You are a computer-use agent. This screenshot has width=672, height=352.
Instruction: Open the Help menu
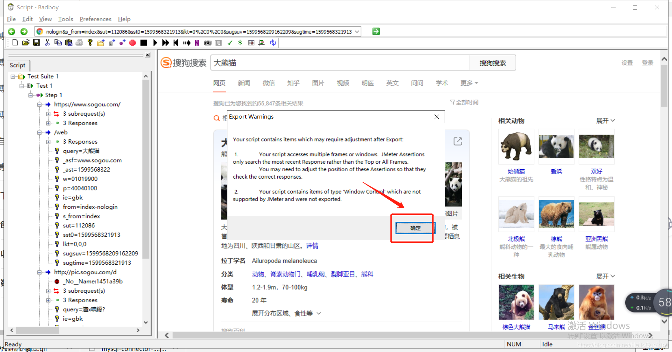click(x=124, y=19)
